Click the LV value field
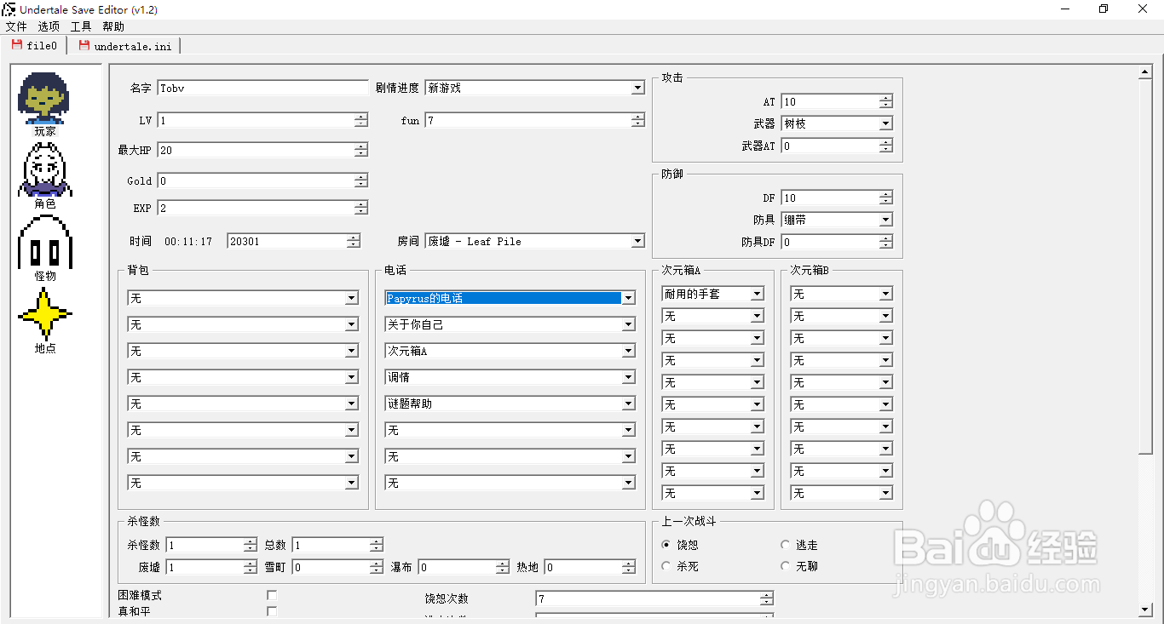This screenshot has width=1164, height=624. click(x=256, y=121)
